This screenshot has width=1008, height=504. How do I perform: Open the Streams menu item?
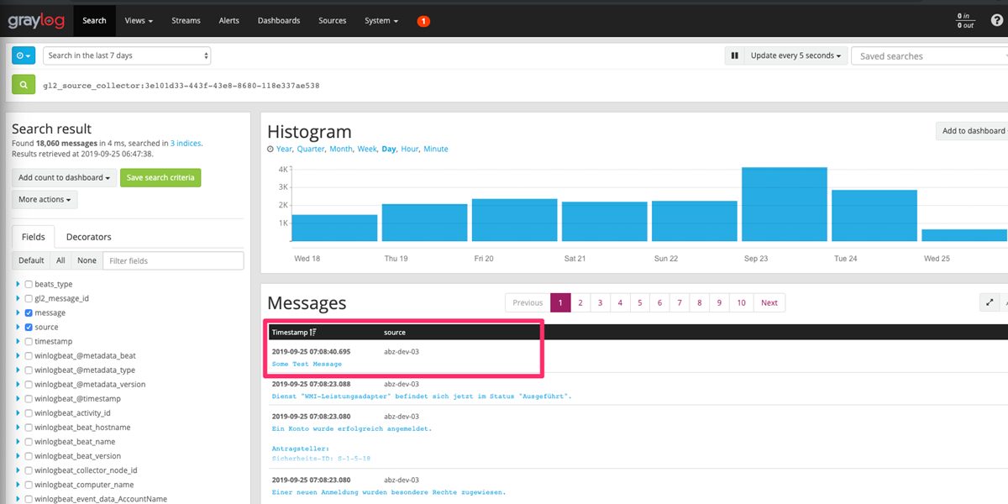click(x=186, y=20)
